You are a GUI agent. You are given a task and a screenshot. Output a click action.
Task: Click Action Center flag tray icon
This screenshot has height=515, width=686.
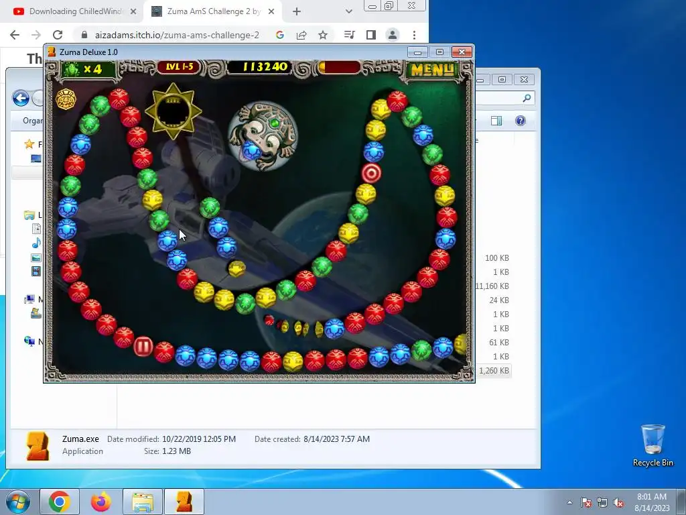586,502
